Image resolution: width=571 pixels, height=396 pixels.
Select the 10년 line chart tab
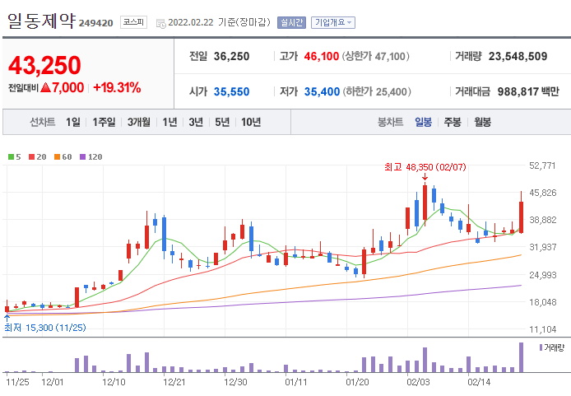point(251,122)
